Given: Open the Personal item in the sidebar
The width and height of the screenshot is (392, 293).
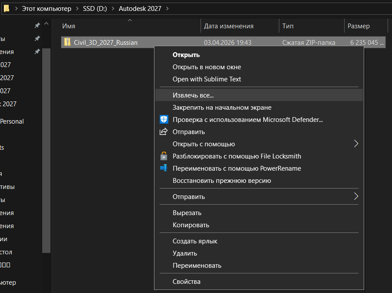Looking at the screenshot, I should coord(12,121).
